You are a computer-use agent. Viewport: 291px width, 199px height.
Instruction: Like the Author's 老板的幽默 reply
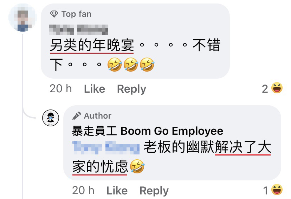click(117, 191)
